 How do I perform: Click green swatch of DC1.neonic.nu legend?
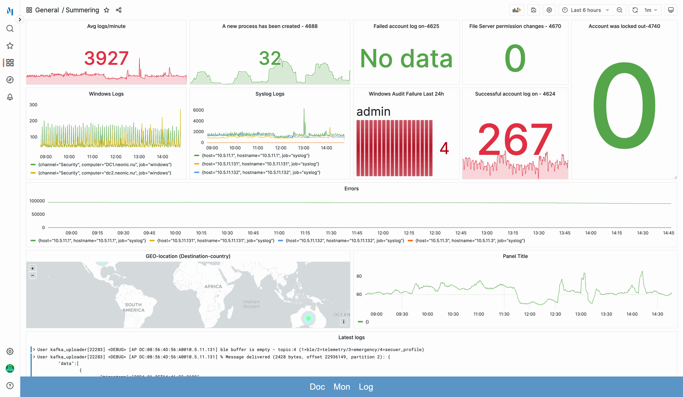pyautogui.click(x=33, y=164)
